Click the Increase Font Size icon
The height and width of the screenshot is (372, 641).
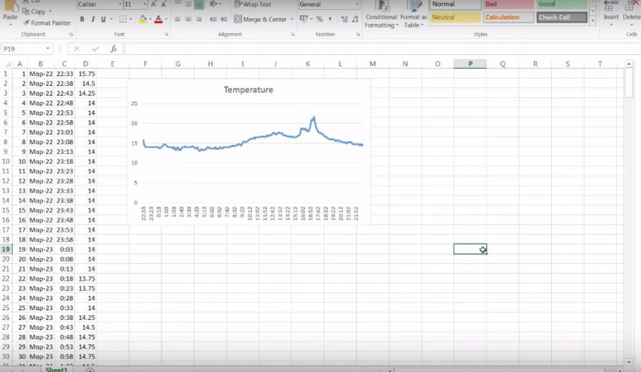[x=155, y=5]
